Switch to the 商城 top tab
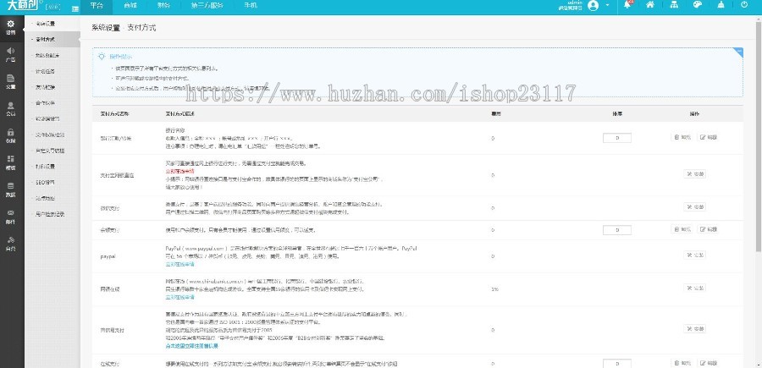Viewport: 762px width, 368px height. [x=130, y=6]
